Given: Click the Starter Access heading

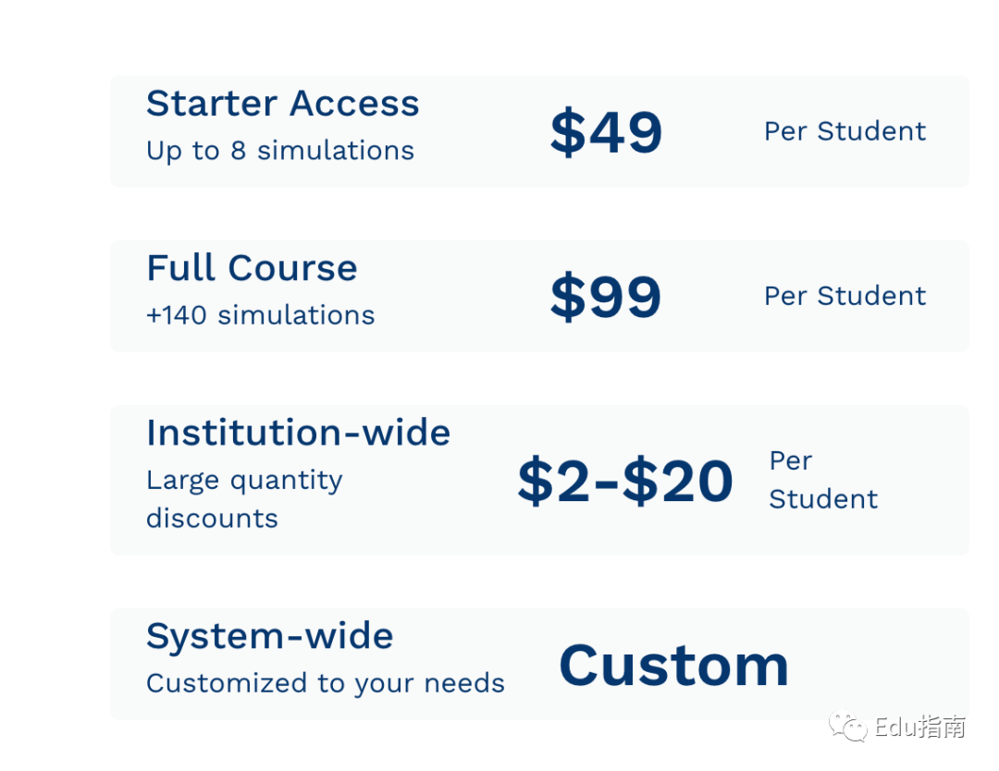Looking at the screenshot, I should [x=283, y=104].
